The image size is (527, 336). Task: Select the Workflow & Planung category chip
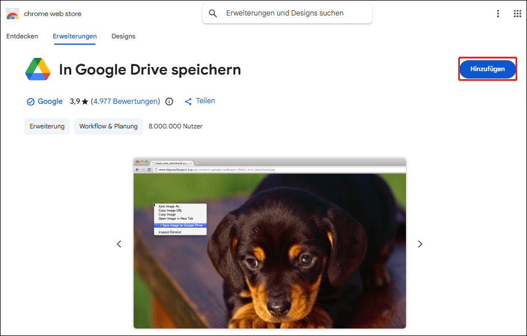[108, 126]
